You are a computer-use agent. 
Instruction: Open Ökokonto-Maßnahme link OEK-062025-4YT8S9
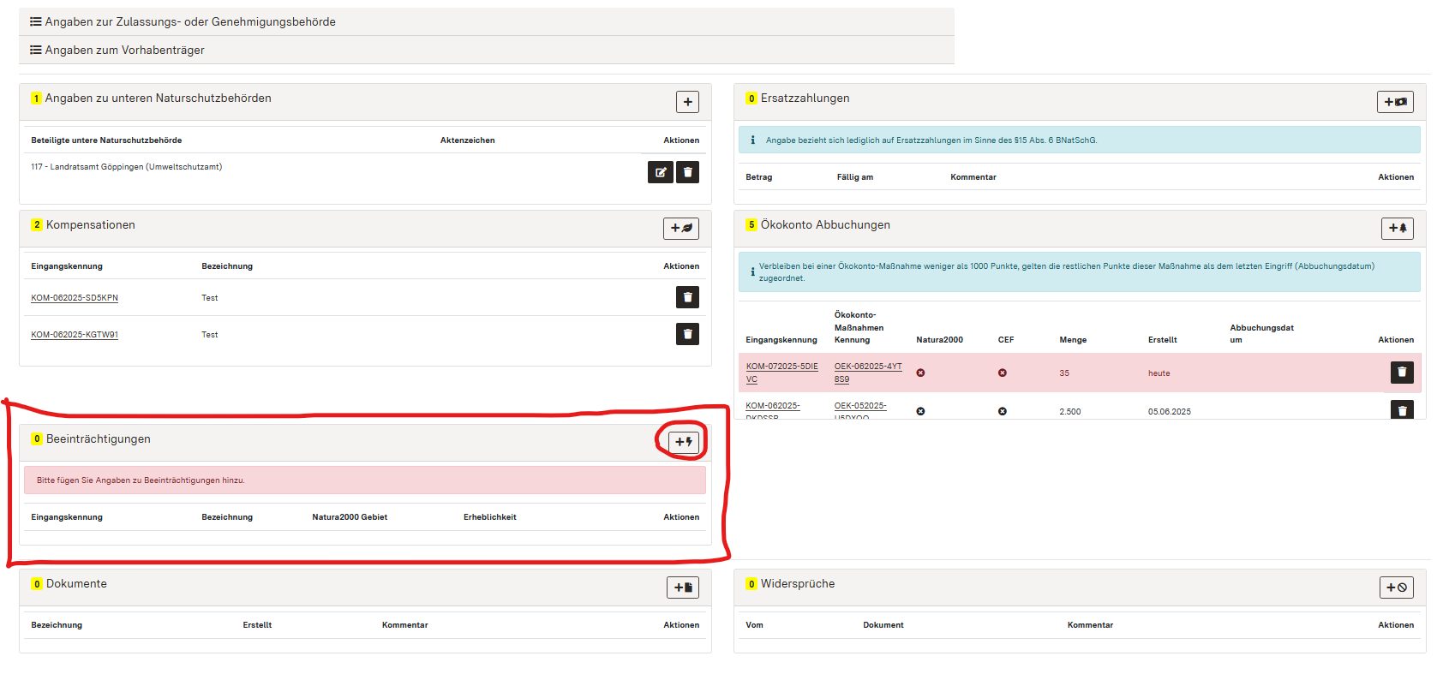click(x=868, y=373)
